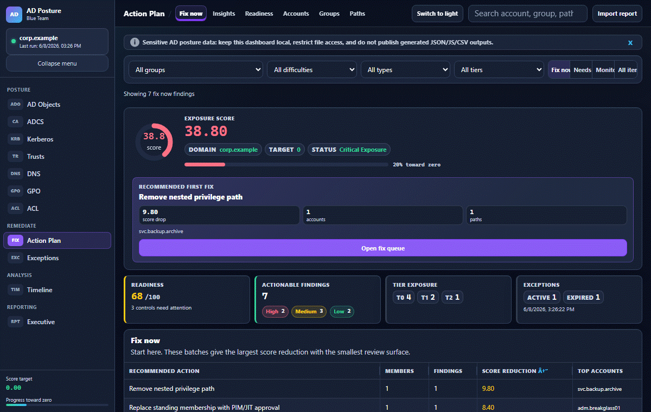Click the High 2 findings badge

[x=275, y=311]
